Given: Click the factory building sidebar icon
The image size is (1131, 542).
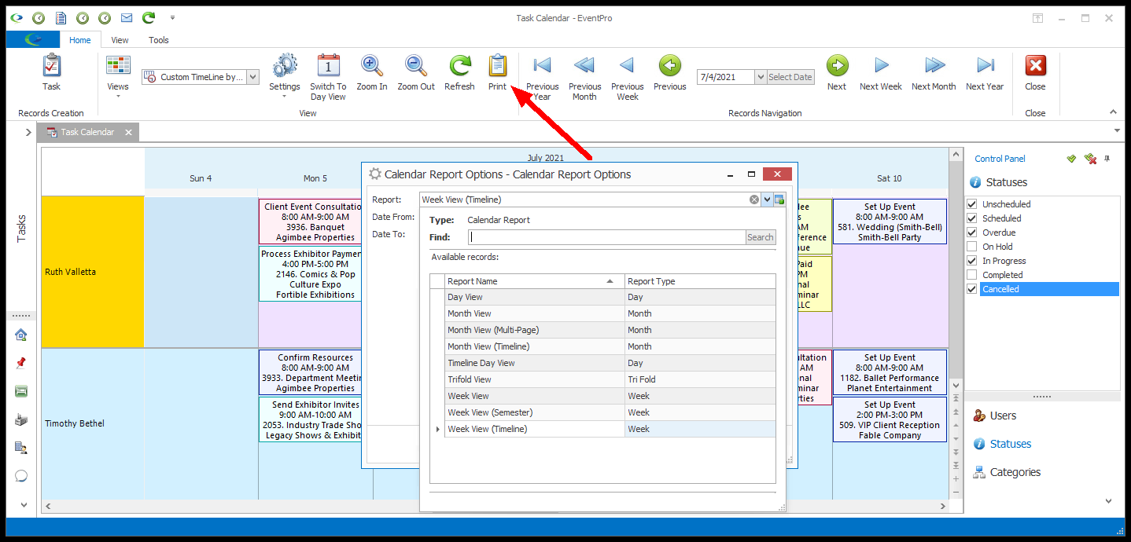Looking at the screenshot, I should pyautogui.click(x=21, y=419).
